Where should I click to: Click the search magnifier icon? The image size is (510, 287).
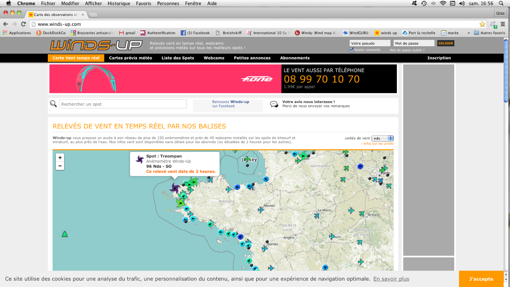point(53,104)
